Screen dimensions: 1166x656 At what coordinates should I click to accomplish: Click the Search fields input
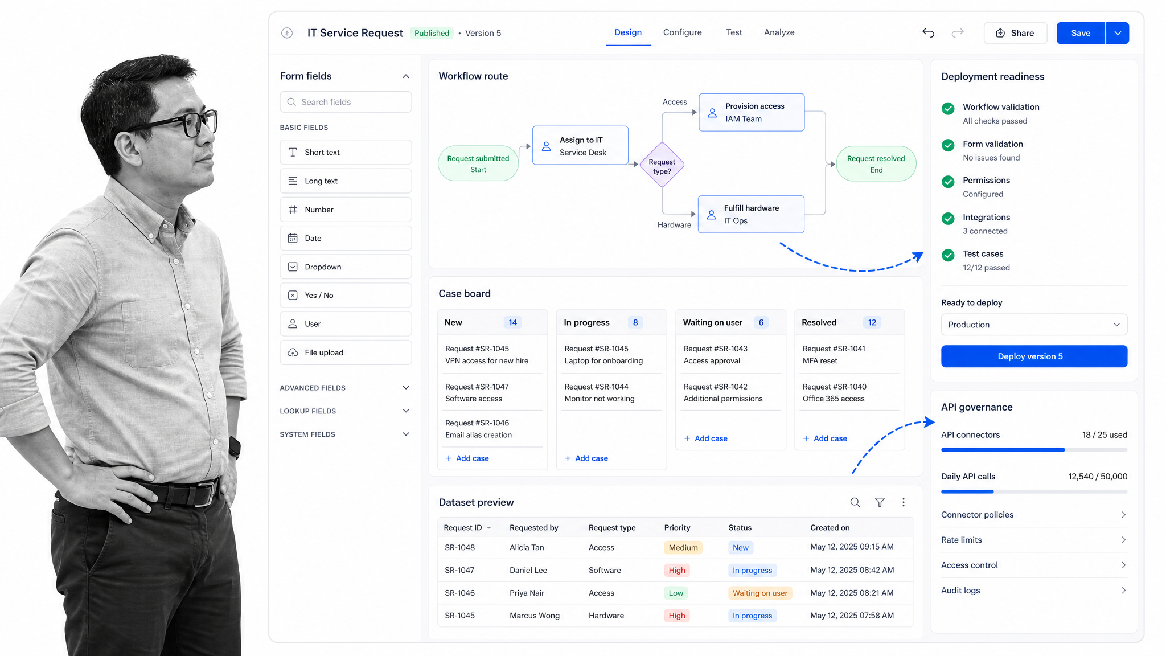click(346, 102)
